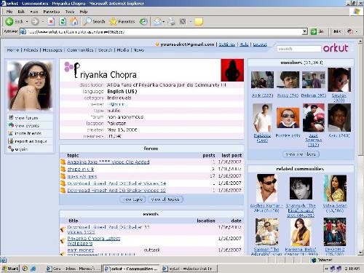Click the Windows Start button
Viewport: 364px width, 273px height.
[x=10, y=269]
